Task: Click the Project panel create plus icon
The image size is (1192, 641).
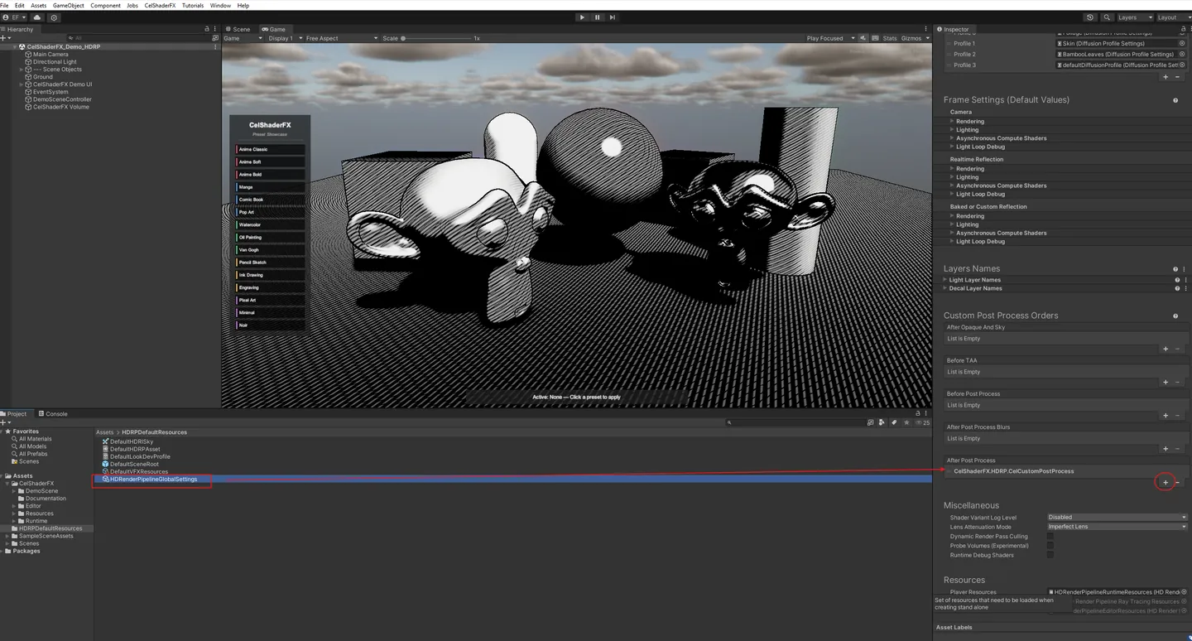Action: coord(4,422)
